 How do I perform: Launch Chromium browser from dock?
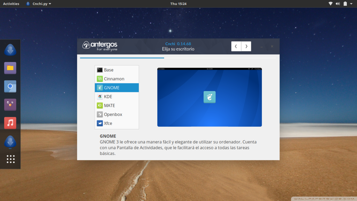click(10, 87)
